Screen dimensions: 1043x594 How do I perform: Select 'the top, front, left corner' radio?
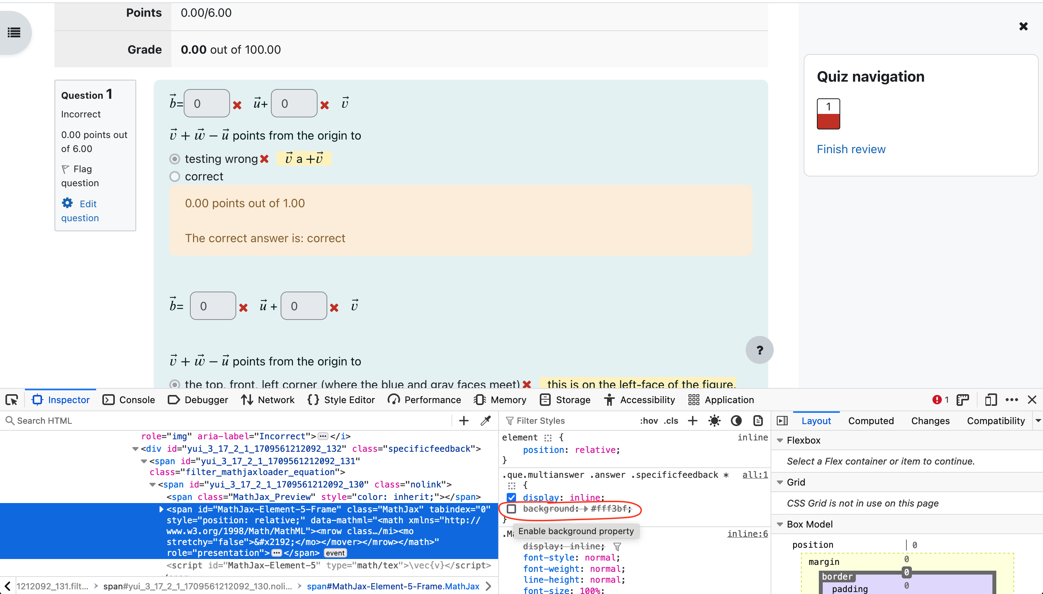coord(174,384)
